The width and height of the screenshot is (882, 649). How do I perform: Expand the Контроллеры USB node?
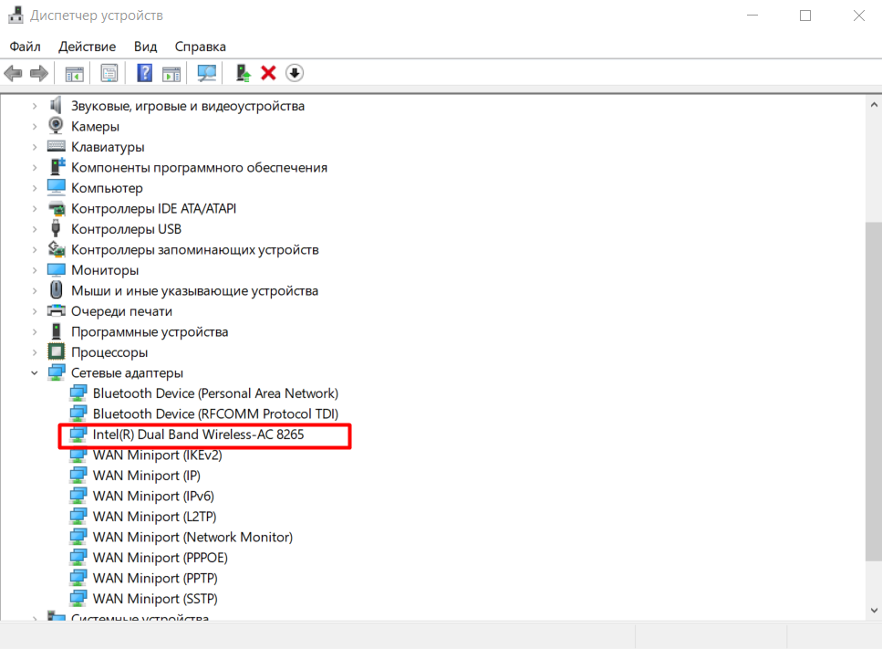coord(35,229)
